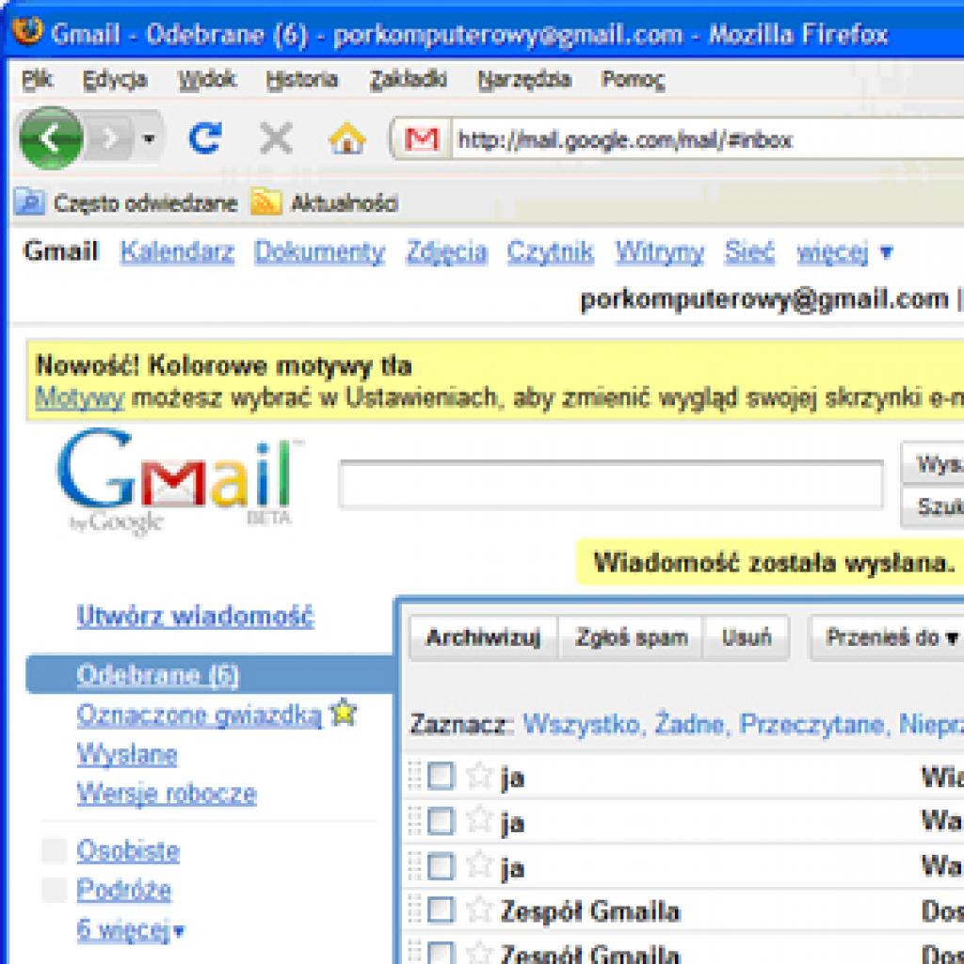Select Wszystko to mark all messages
This screenshot has height=964, width=964.
tap(583, 724)
